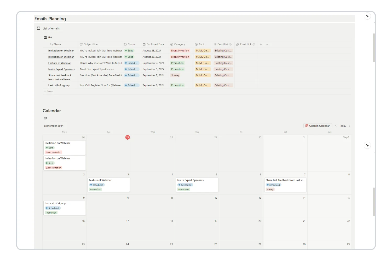Add a new property with the plus icon
The height and width of the screenshot is (261, 392).
pos(261,44)
